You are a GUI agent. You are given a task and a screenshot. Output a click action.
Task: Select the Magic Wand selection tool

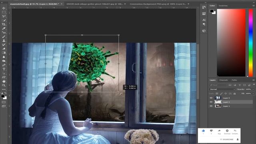coord(4,20)
